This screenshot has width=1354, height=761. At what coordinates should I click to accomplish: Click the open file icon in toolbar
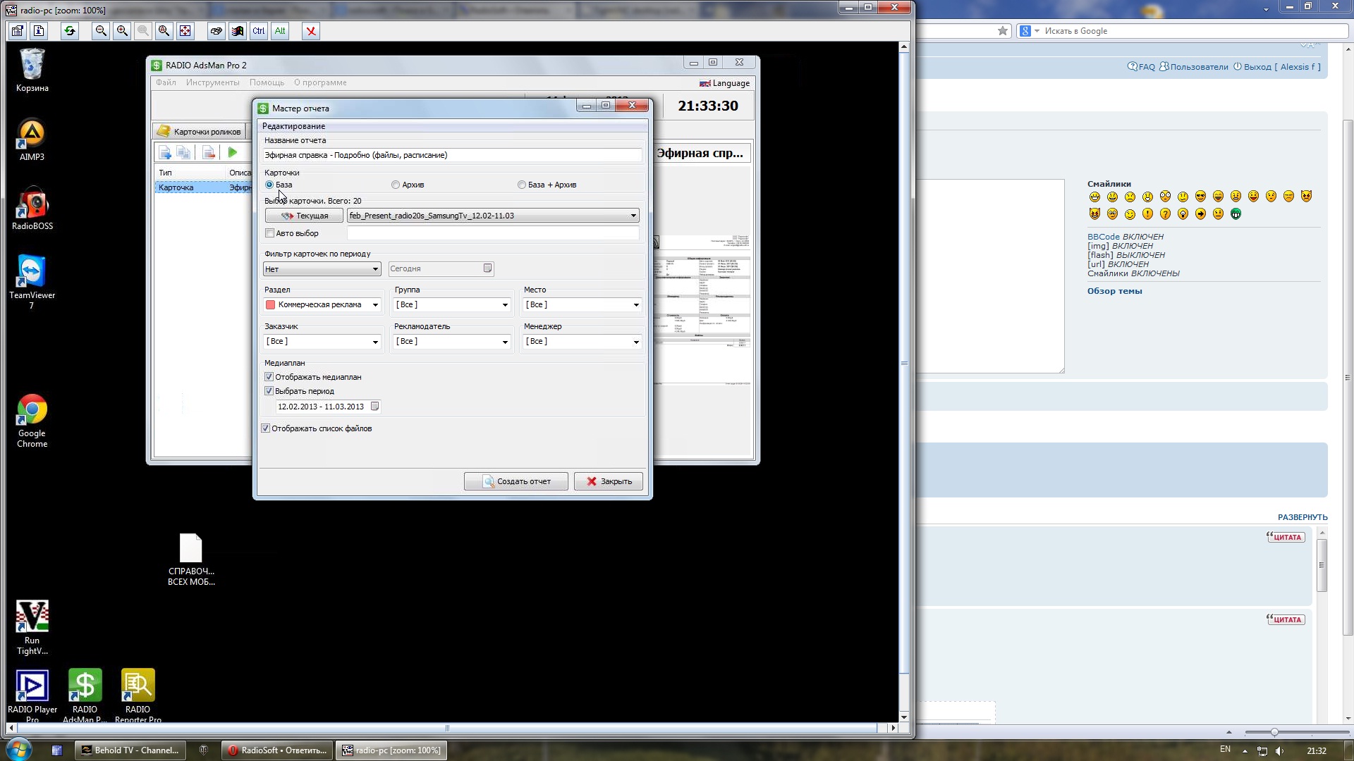(x=17, y=31)
